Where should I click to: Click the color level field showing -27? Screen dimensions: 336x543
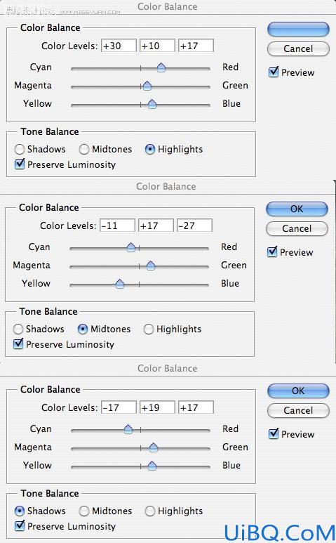coord(194,225)
